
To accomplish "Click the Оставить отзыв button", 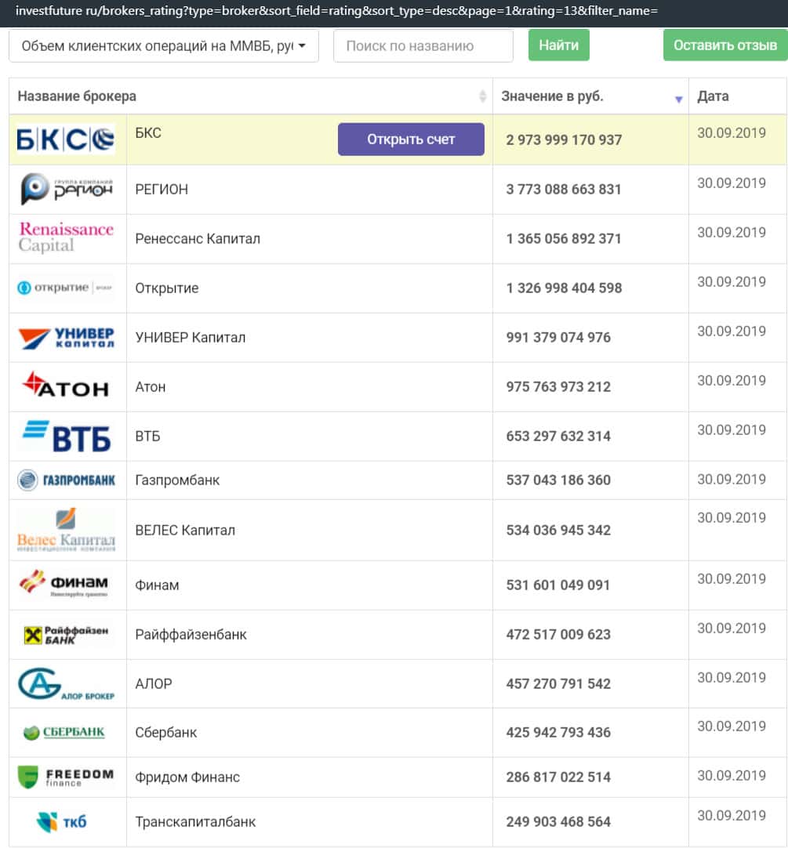I will click(x=725, y=45).
